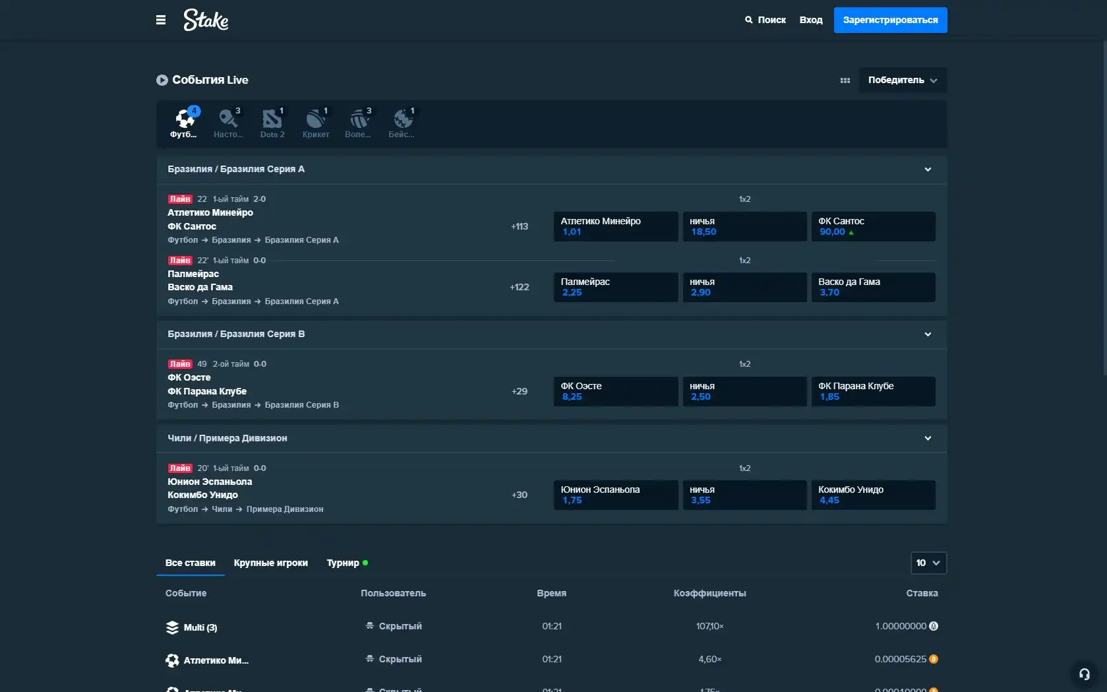Collapse the Бразилия Серия B section
The image size is (1107, 692).
coord(928,334)
